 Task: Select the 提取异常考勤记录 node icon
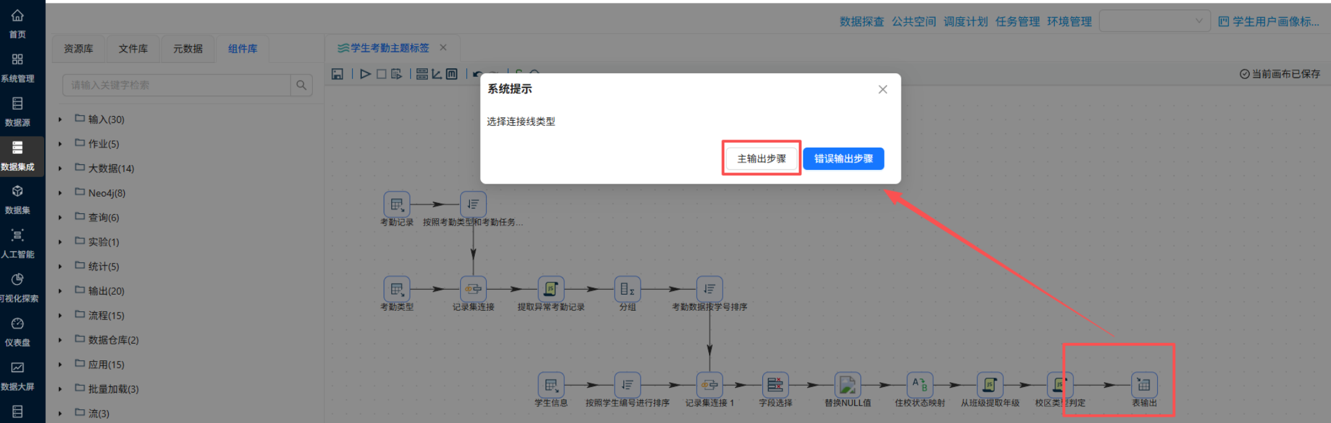click(x=551, y=289)
